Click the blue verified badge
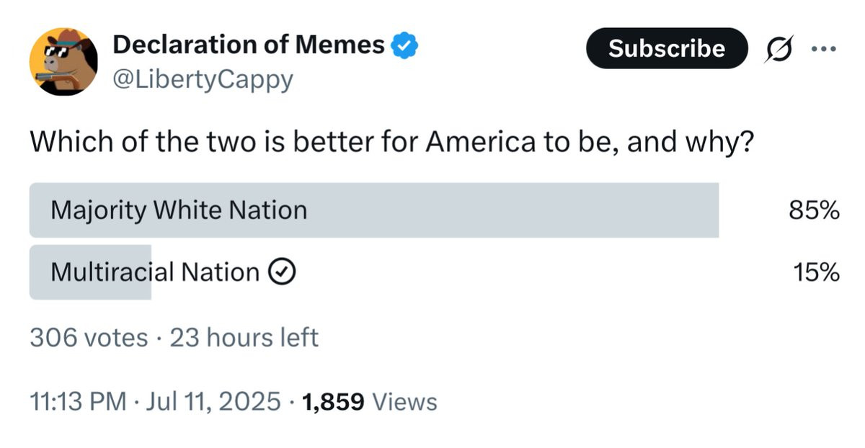865x448 pixels. coord(404,46)
